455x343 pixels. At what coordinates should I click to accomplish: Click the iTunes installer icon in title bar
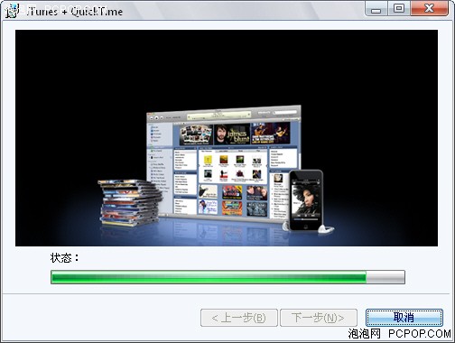[12, 12]
